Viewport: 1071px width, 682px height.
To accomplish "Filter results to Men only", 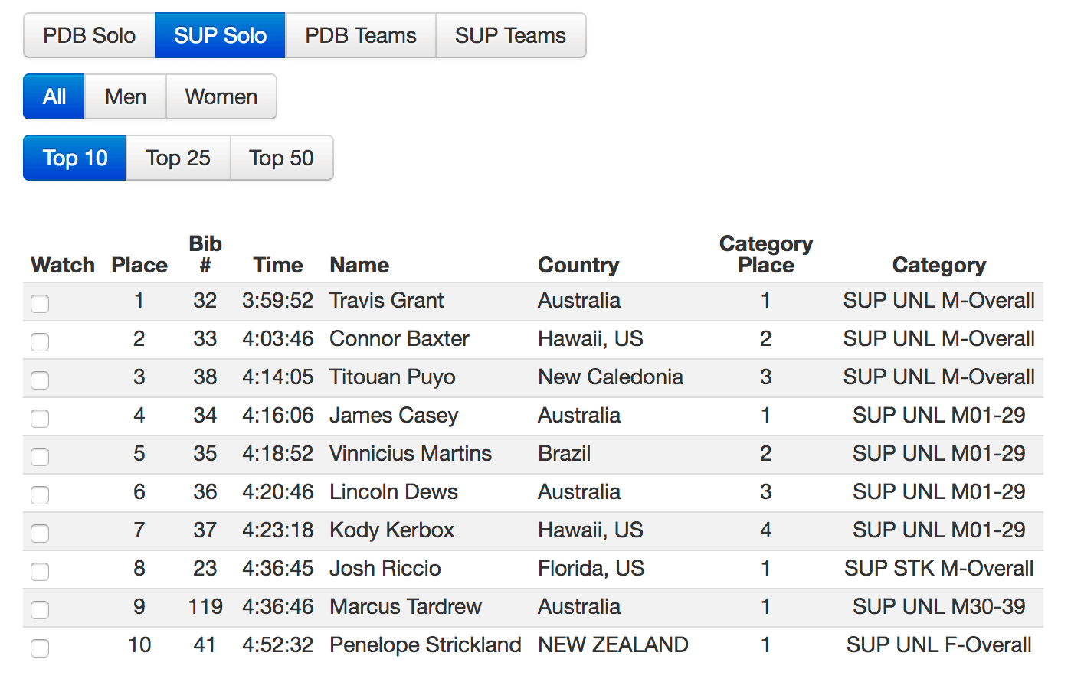I will coord(126,96).
